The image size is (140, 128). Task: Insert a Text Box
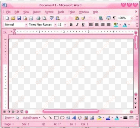tap(68, 117)
